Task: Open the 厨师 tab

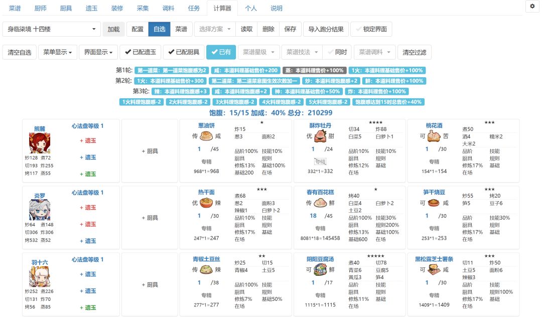Action: pyautogui.click(x=41, y=9)
